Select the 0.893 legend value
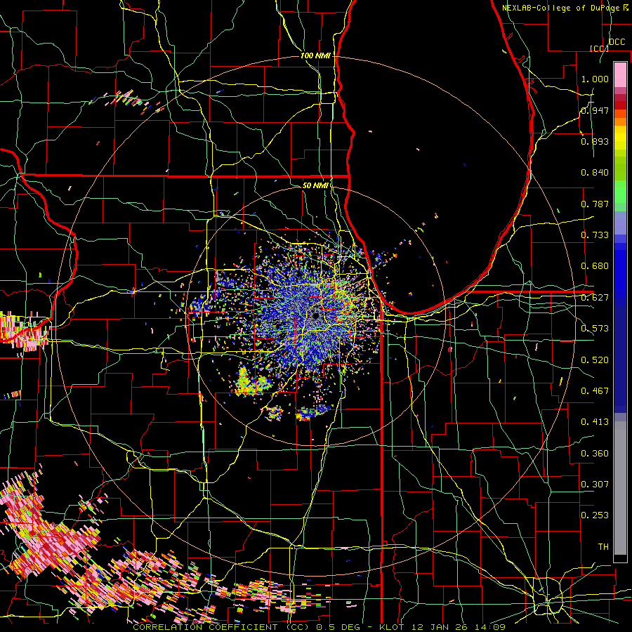Screen dimensions: 632x632 point(595,141)
